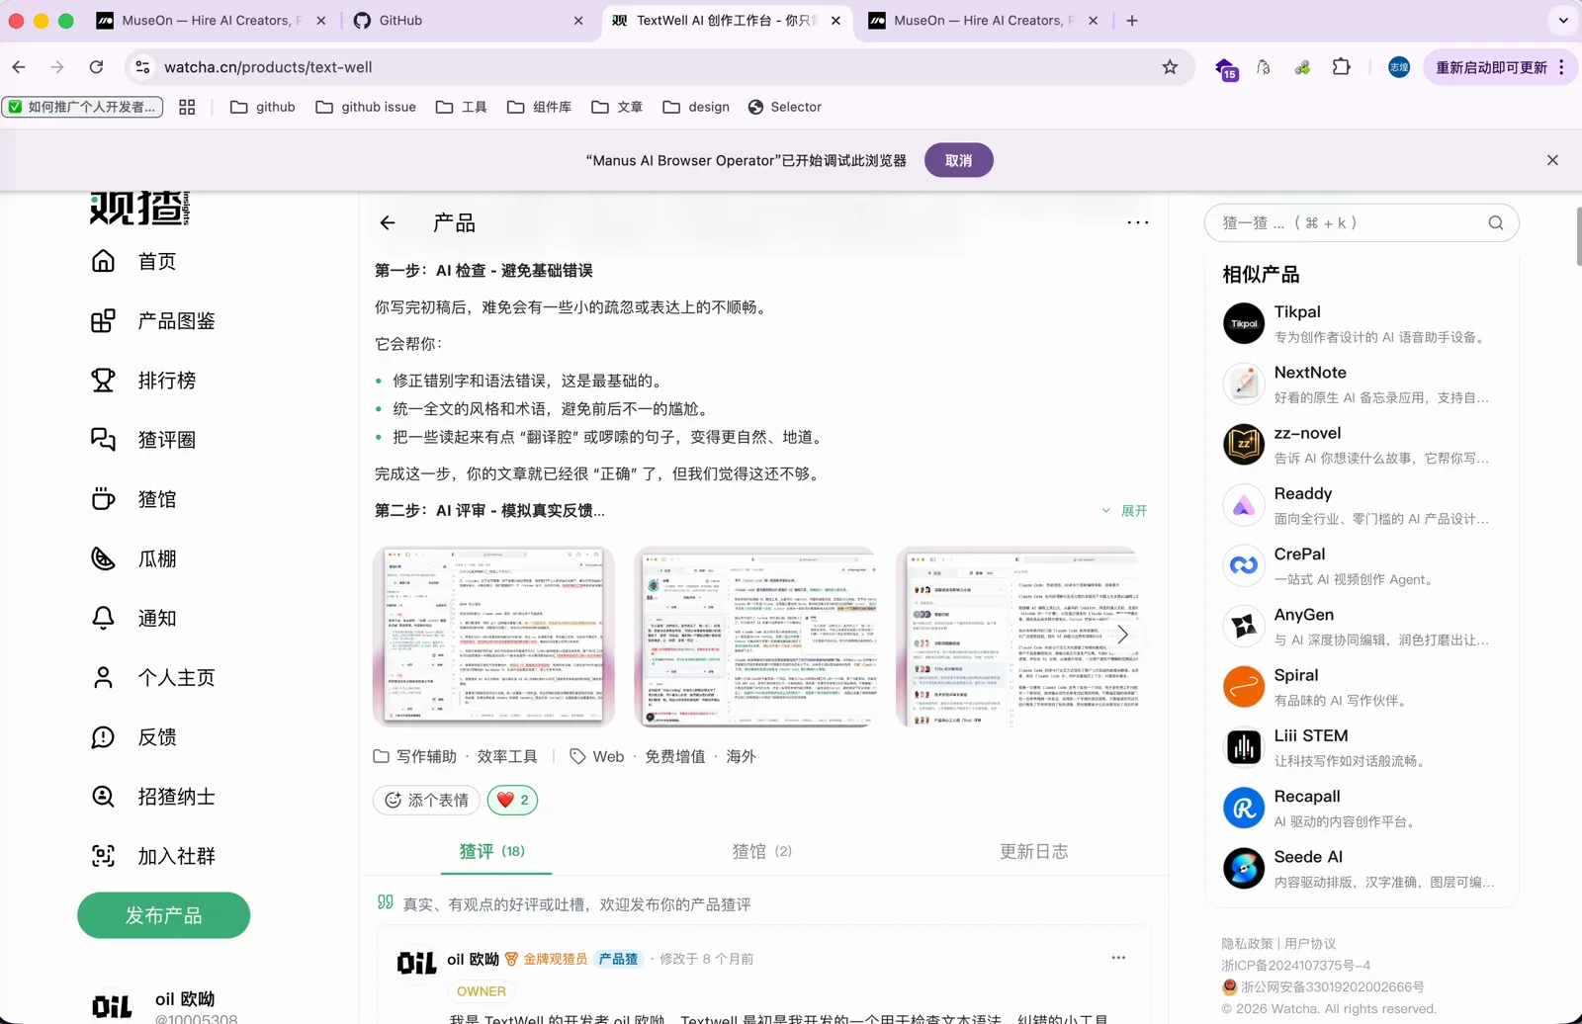Image resolution: width=1582 pixels, height=1024 pixels.
Task: Open 产品图鉴 product gallery in sidebar
Action: pyautogui.click(x=152, y=320)
